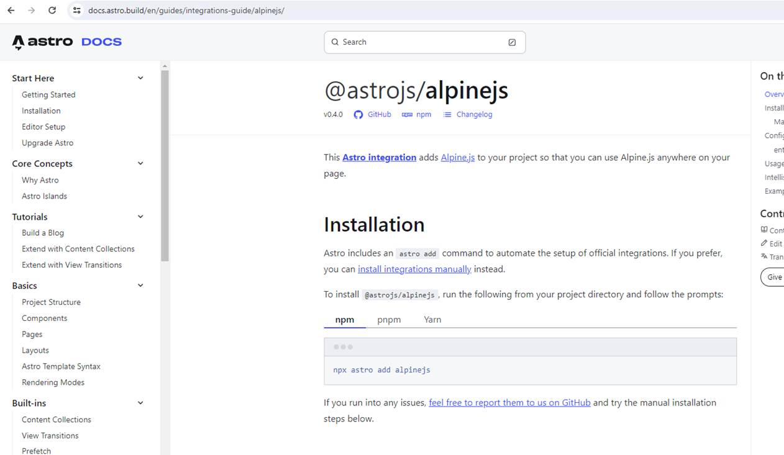
Task: Go to the Components page
Action: [44, 319]
